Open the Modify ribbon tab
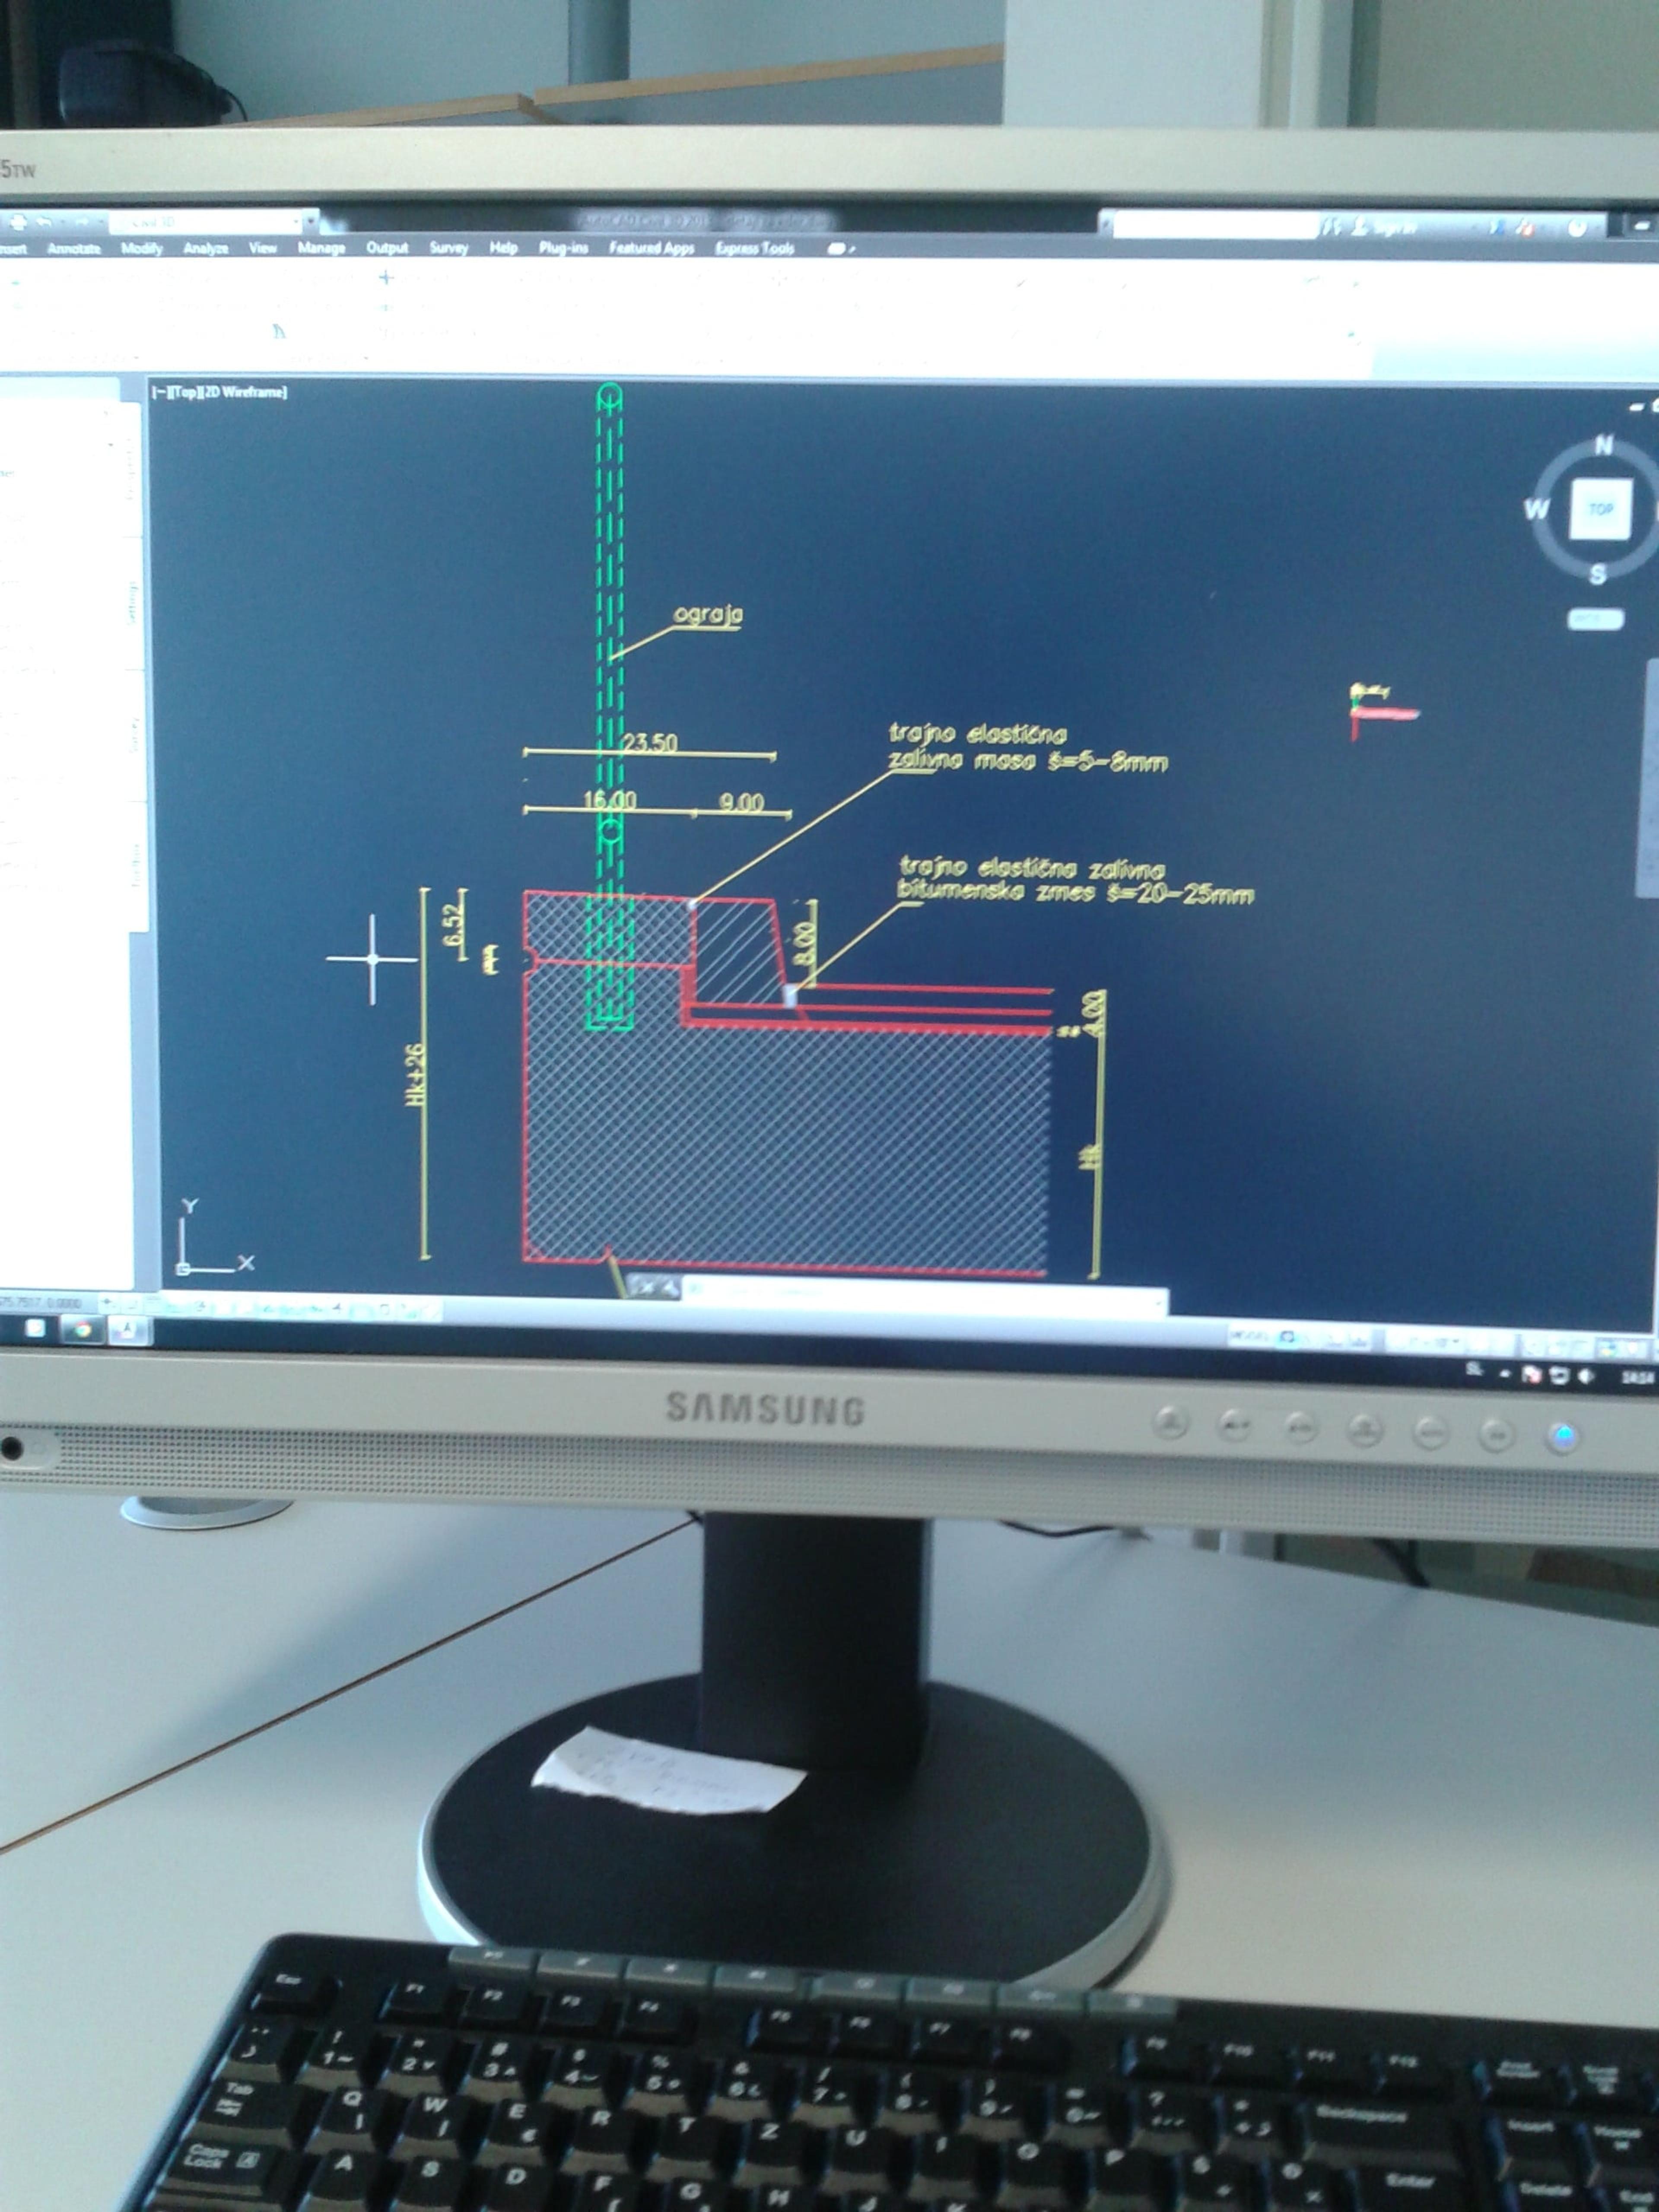 (x=142, y=248)
